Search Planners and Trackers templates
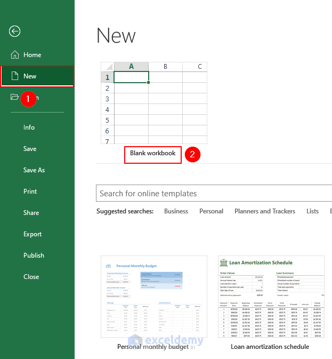The image size is (332, 359). click(x=265, y=211)
